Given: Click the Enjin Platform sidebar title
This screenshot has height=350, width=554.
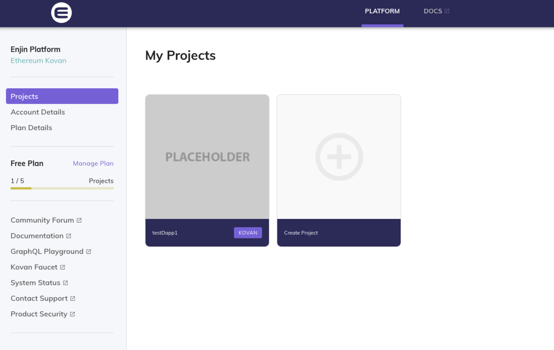Looking at the screenshot, I should (x=36, y=49).
